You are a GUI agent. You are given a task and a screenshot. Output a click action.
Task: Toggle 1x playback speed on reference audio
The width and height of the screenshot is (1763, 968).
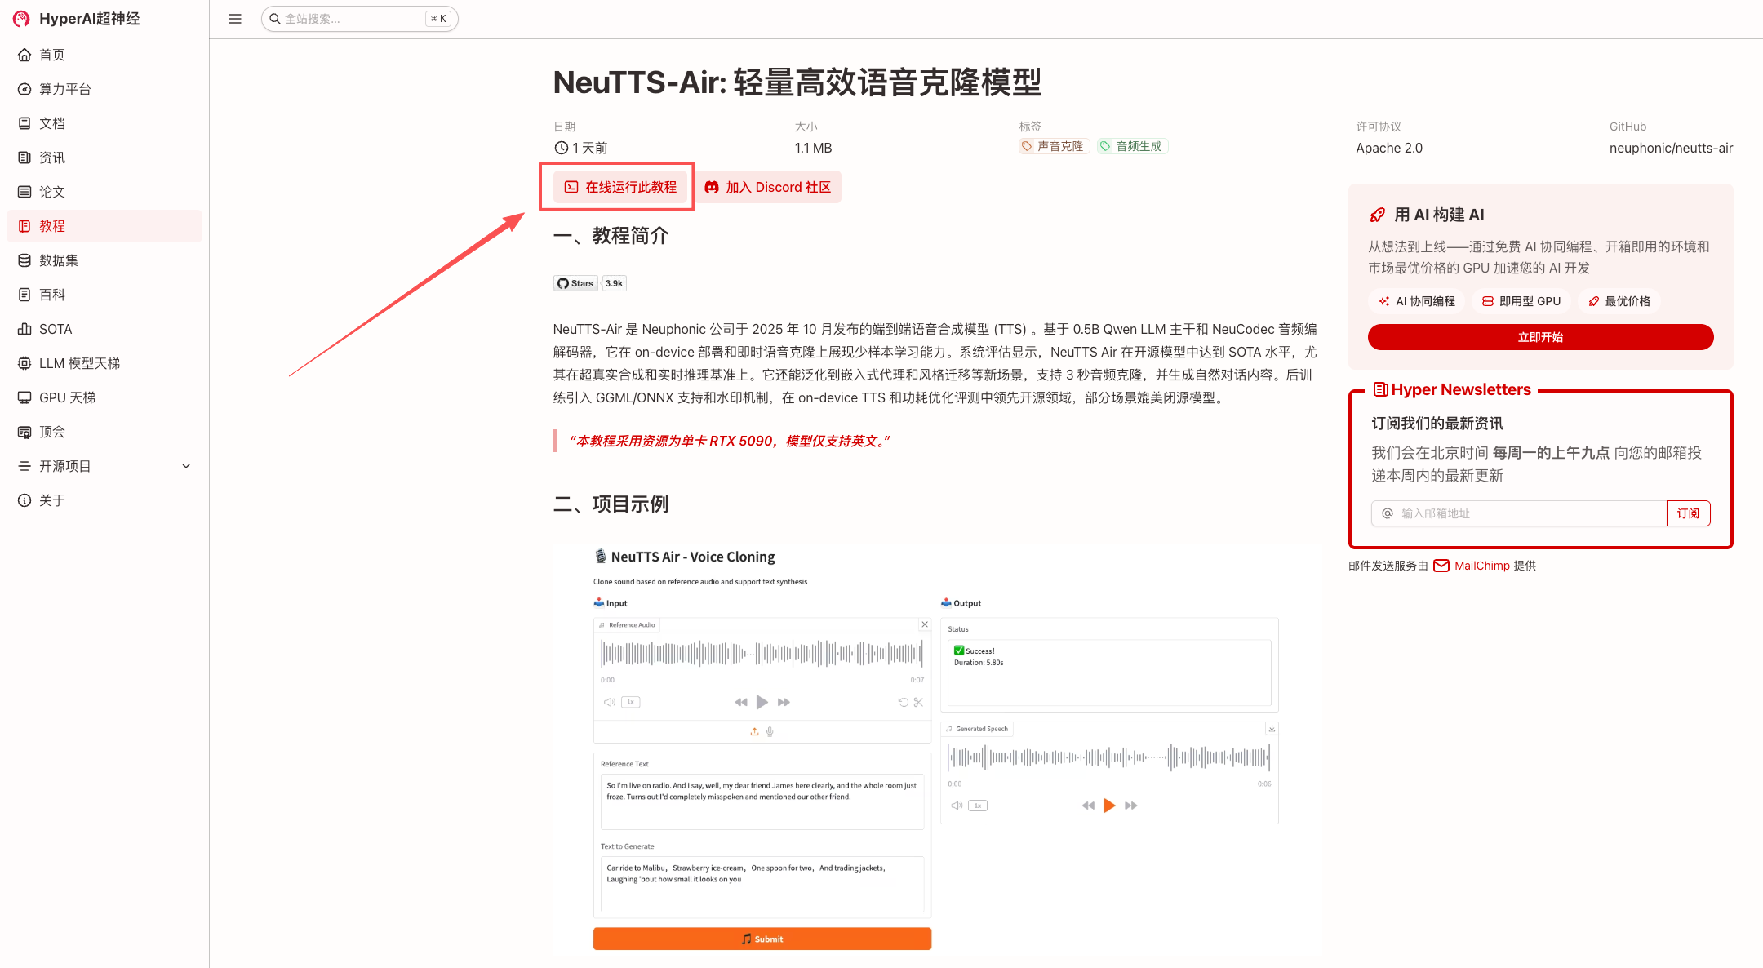(x=630, y=702)
